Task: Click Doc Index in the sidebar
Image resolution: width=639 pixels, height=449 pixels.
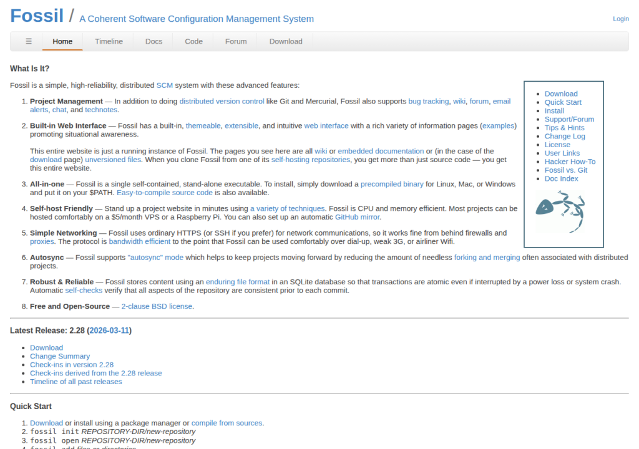Action: click(561, 178)
